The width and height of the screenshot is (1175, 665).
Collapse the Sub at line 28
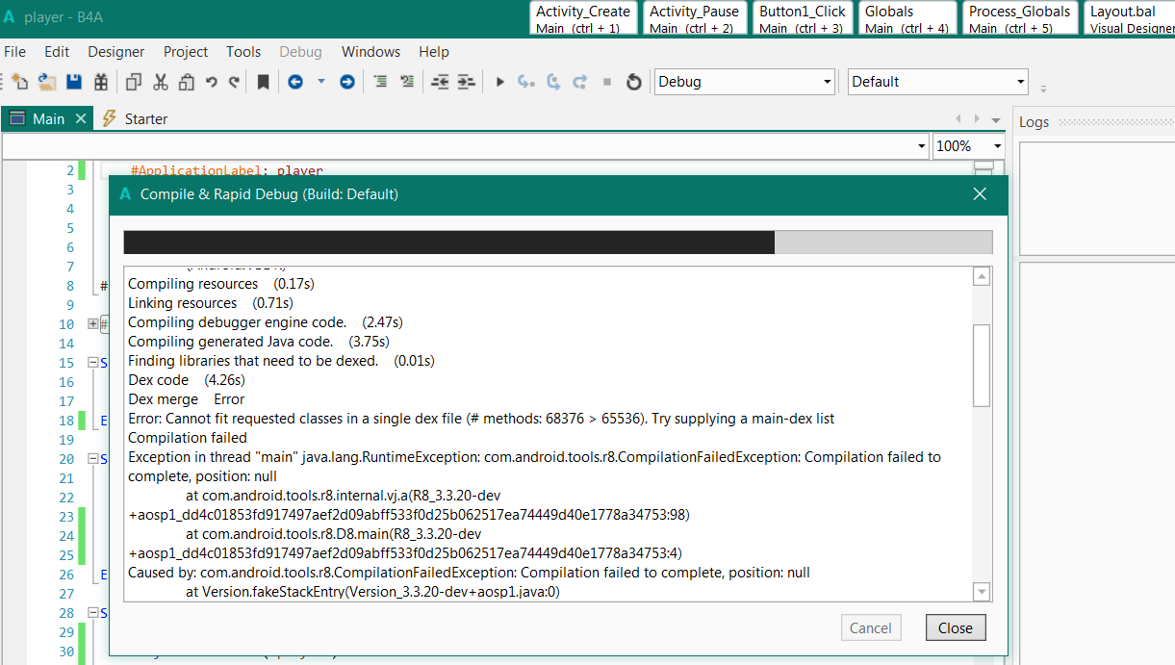(x=93, y=613)
